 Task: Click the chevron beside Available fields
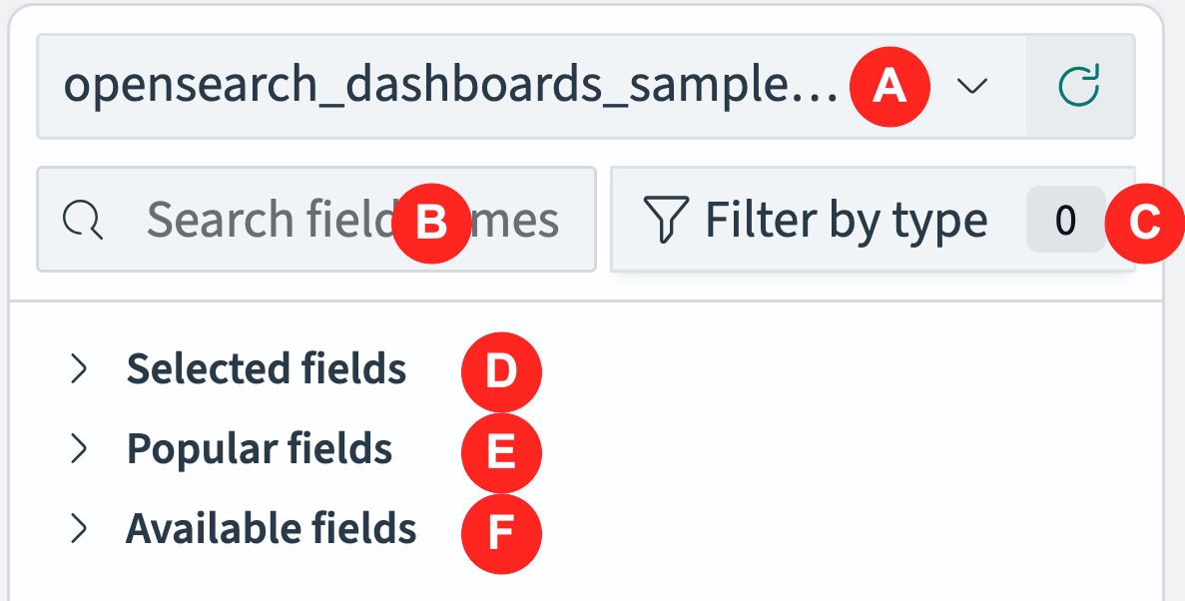pos(79,529)
